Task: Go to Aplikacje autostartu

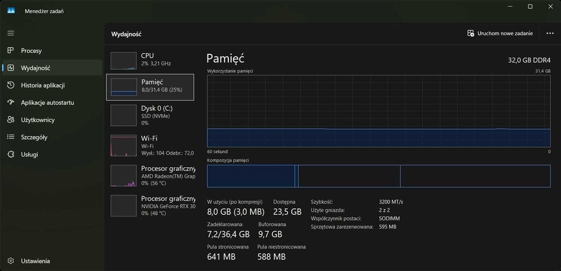Action: tap(52, 102)
